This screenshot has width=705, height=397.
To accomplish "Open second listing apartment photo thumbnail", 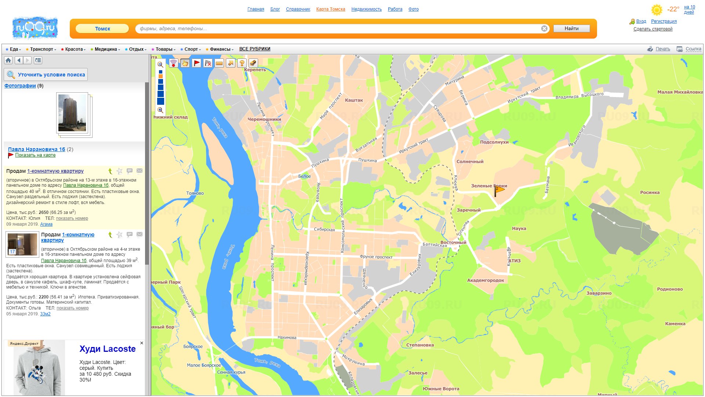I will tap(22, 244).
